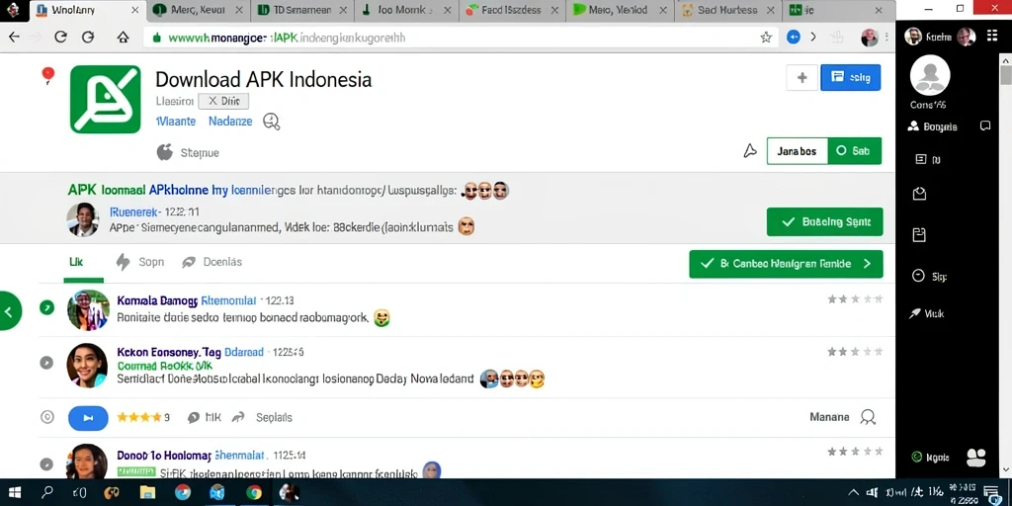Click the notes document icon in sidebar

920,234
